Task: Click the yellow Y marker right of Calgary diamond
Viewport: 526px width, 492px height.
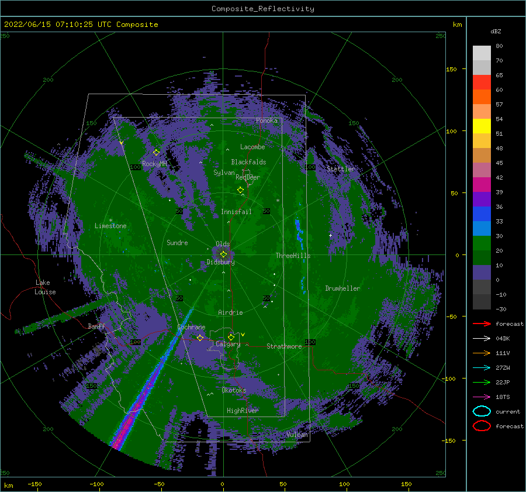Action: [243, 335]
